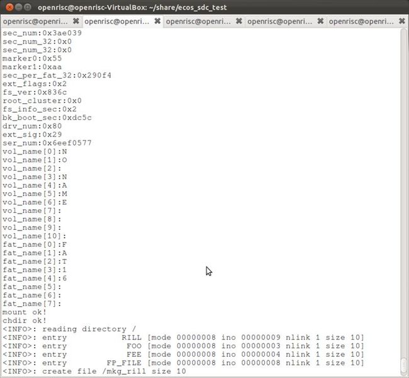
Task: Switch to the fourth terminal tab
Action: [279, 21]
